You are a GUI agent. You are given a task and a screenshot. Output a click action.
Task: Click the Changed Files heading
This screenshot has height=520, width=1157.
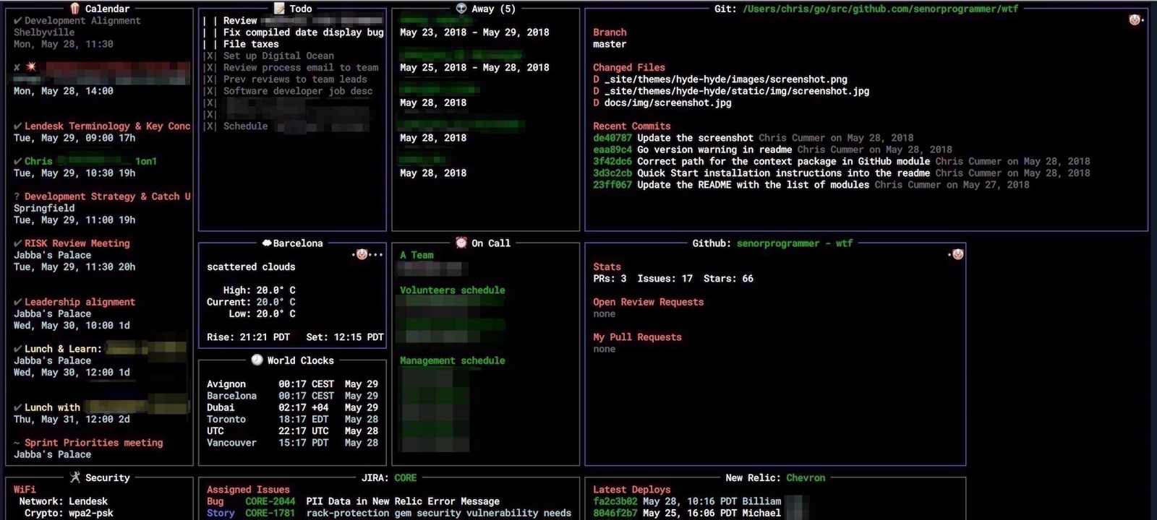628,67
